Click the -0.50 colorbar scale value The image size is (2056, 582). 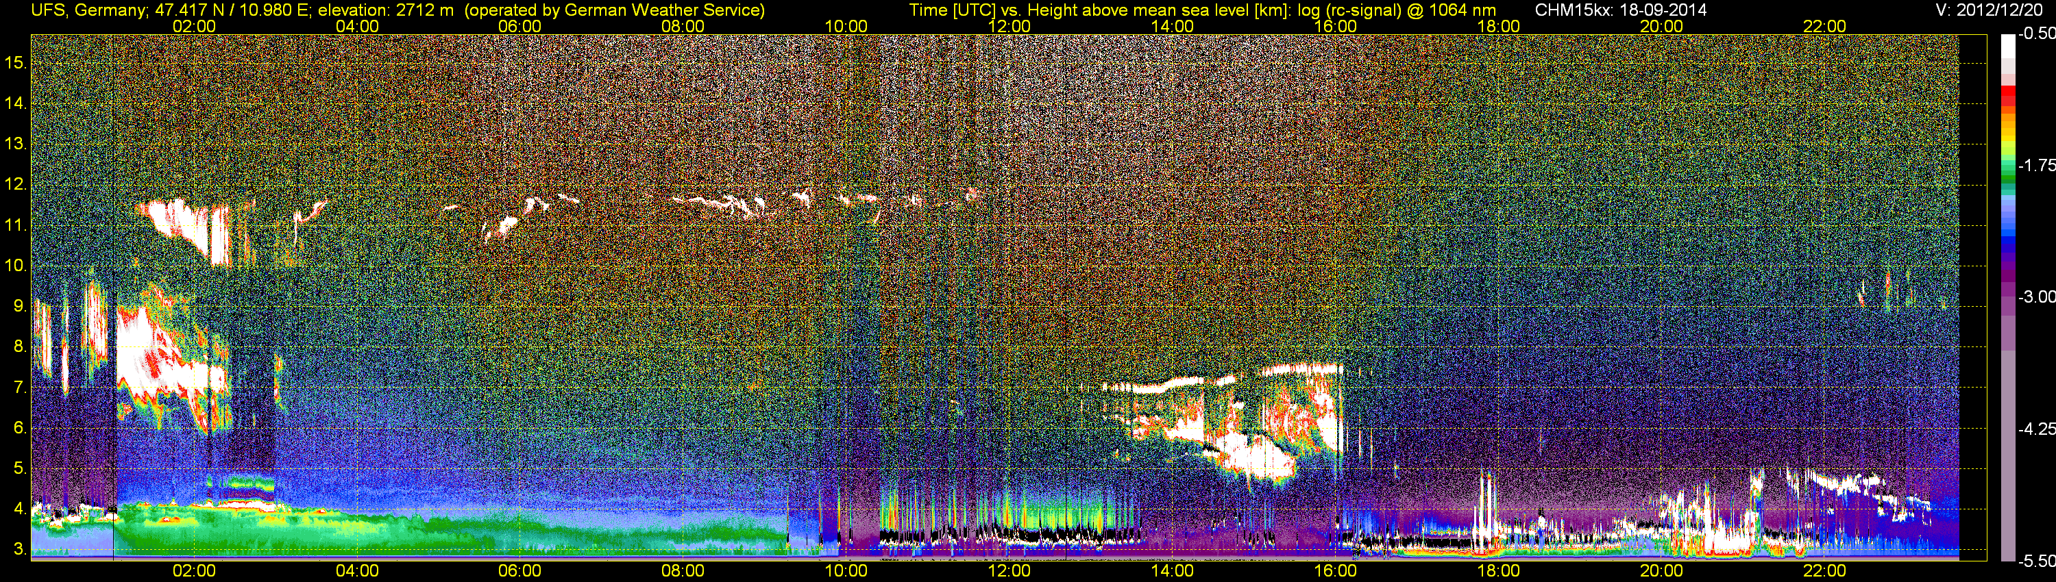2036,34
